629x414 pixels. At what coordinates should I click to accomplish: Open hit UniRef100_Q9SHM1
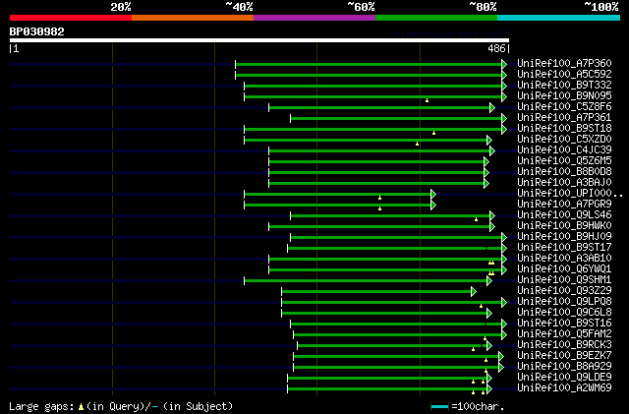[564, 280]
